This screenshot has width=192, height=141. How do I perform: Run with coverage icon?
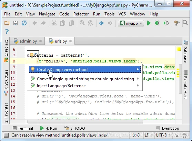166,23
